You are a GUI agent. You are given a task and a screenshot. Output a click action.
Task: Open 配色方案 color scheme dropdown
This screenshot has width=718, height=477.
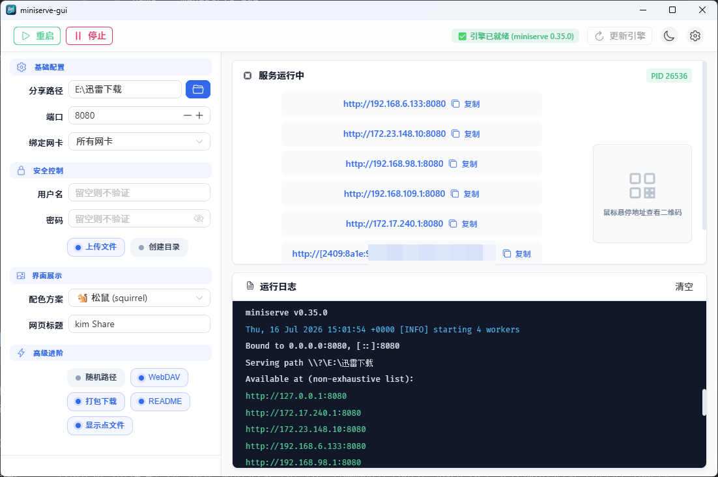tap(139, 298)
